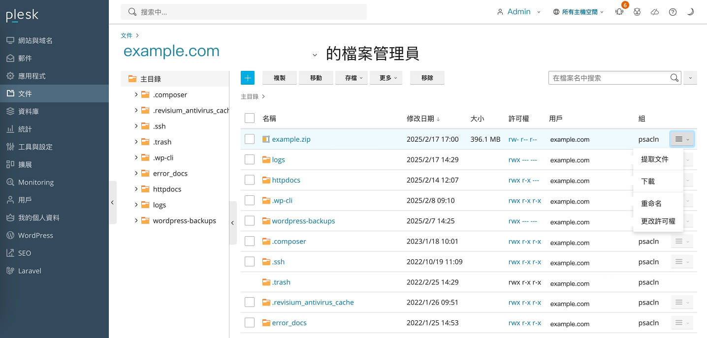Expand the .ssh folder in tree
This screenshot has height=338, width=707.
[136, 126]
